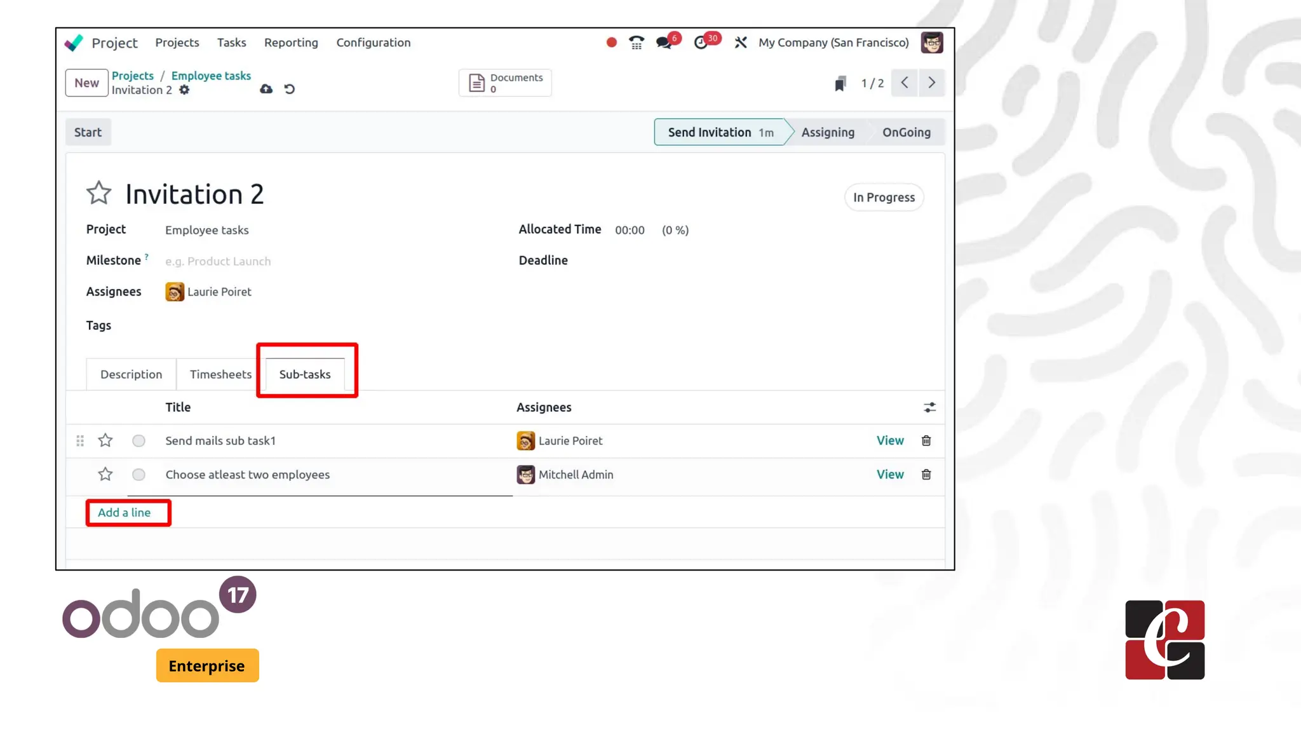Screen dimensions: 1301x732
Task: Open the activities clock icon
Action: point(701,43)
